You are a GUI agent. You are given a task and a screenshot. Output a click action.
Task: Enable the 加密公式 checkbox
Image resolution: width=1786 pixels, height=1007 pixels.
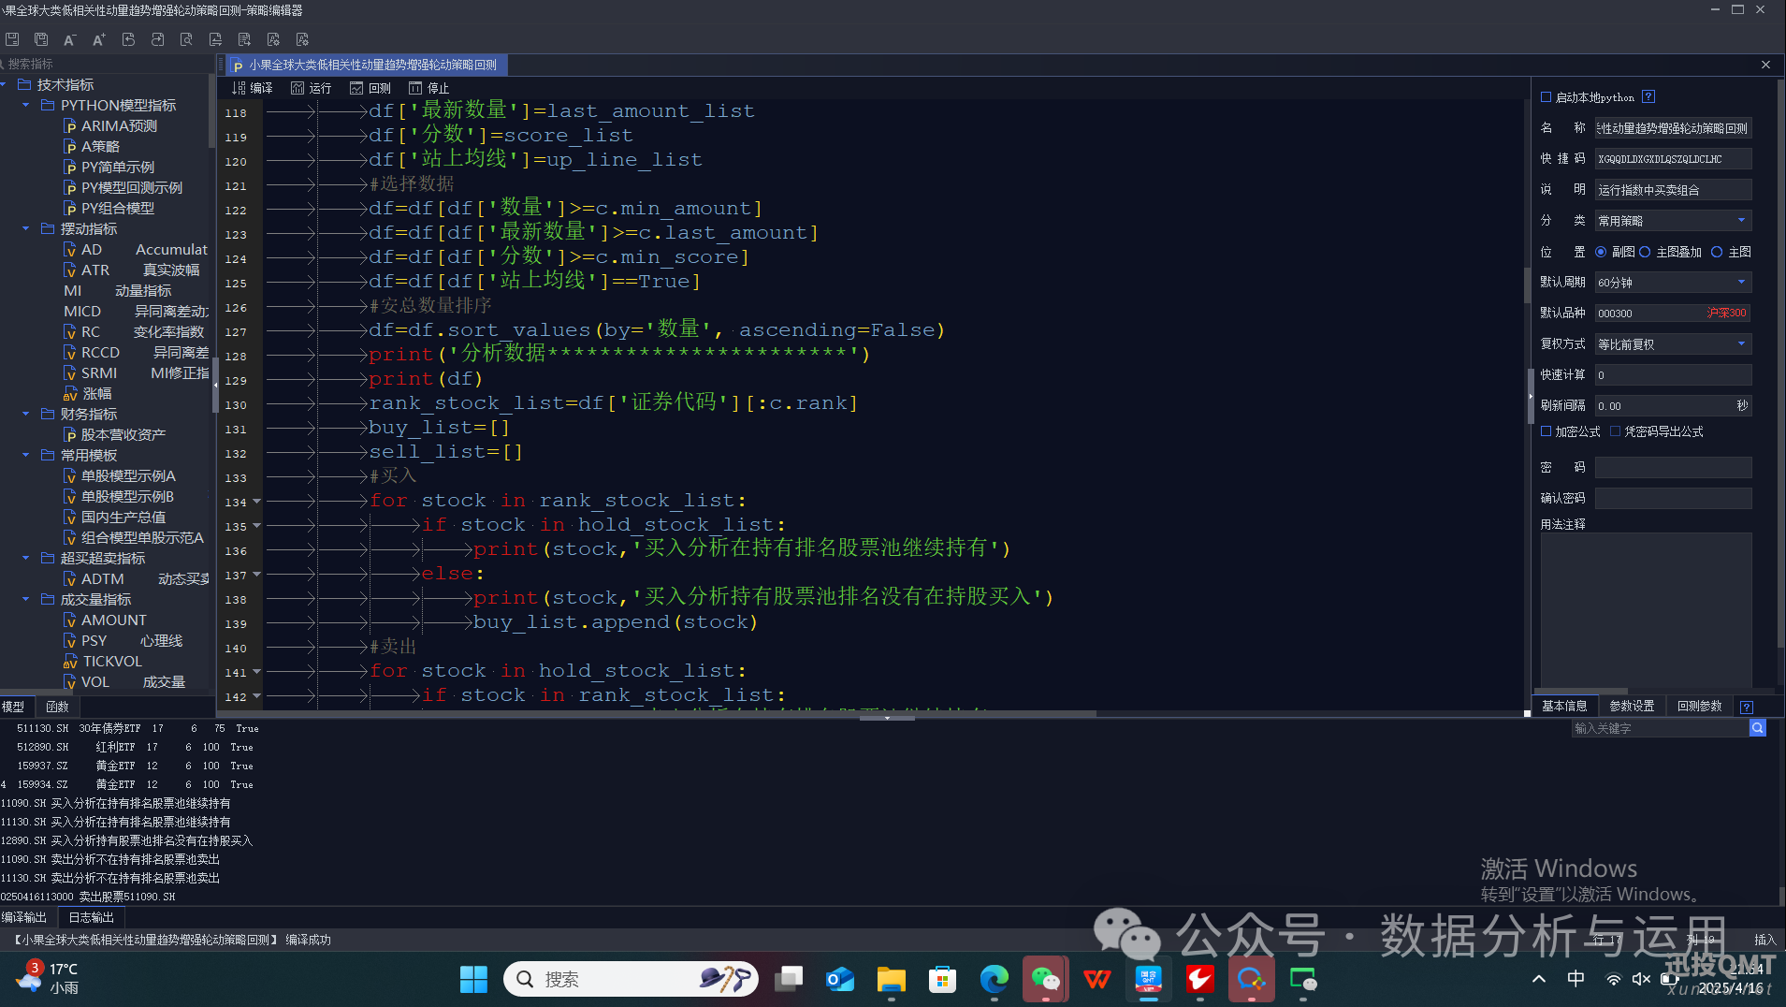(1546, 431)
